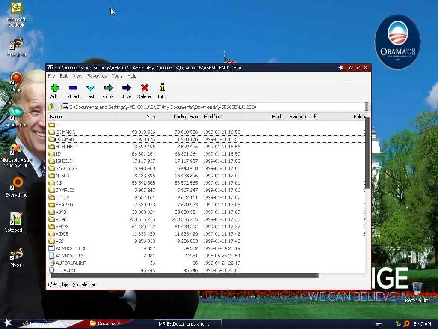Select the VID98 folder
The height and width of the screenshot is (329, 438).
58,233
